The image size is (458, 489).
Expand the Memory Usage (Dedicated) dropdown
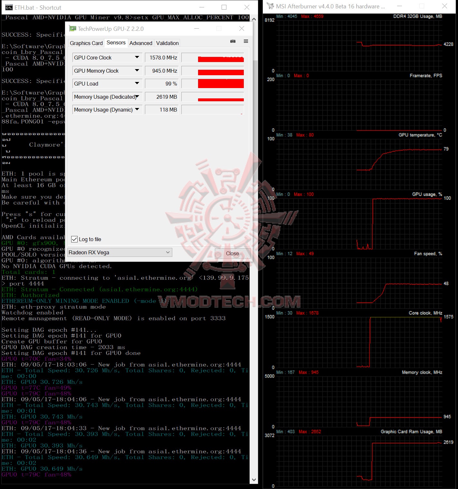(x=137, y=96)
